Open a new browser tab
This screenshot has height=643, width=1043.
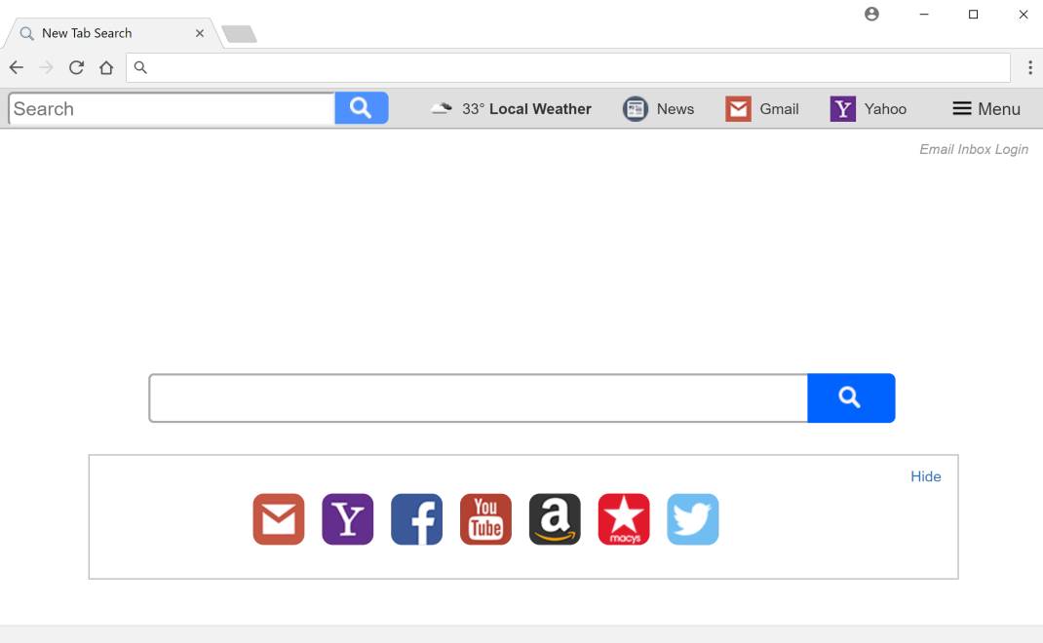pyautogui.click(x=240, y=34)
